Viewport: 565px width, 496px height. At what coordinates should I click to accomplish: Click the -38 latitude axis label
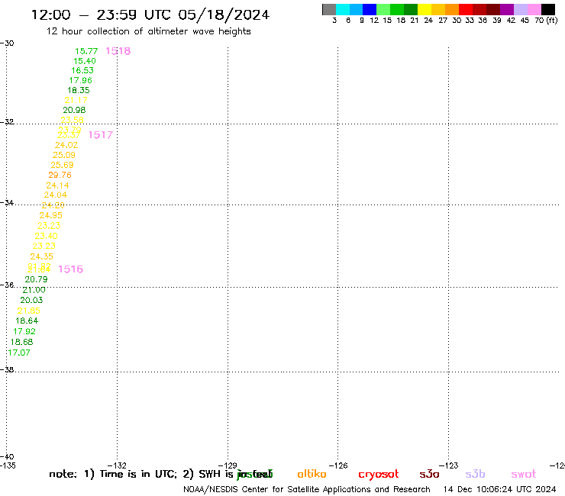7,369
